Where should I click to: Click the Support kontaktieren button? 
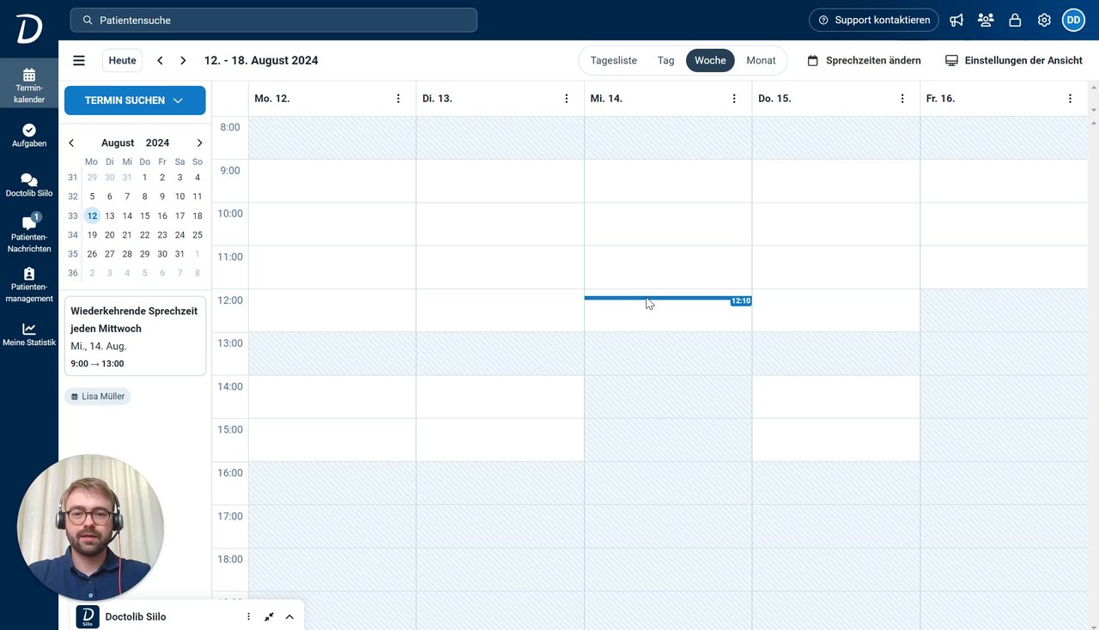(874, 20)
